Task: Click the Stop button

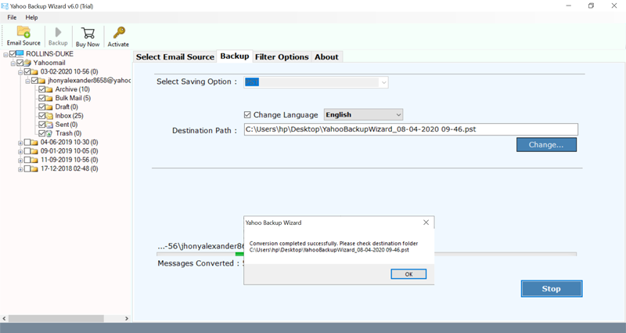Action: pos(552,288)
